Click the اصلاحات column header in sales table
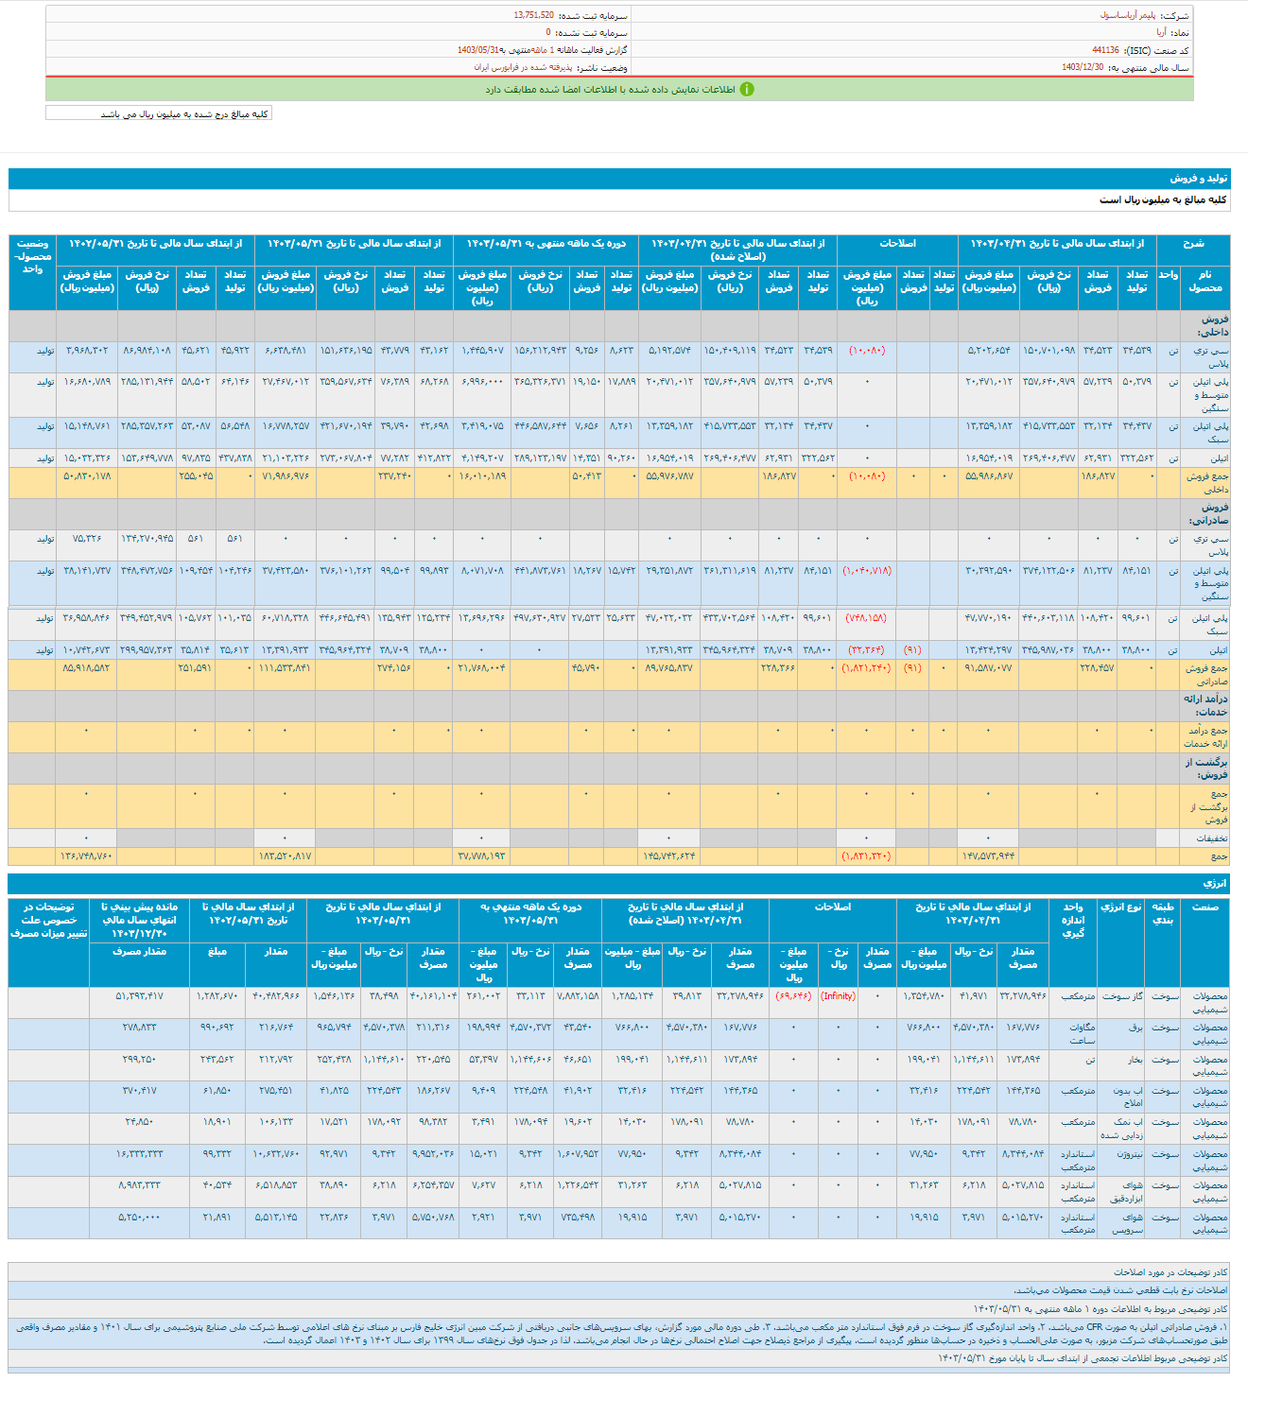The width and height of the screenshot is (1265, 1417). coord(896,244)
